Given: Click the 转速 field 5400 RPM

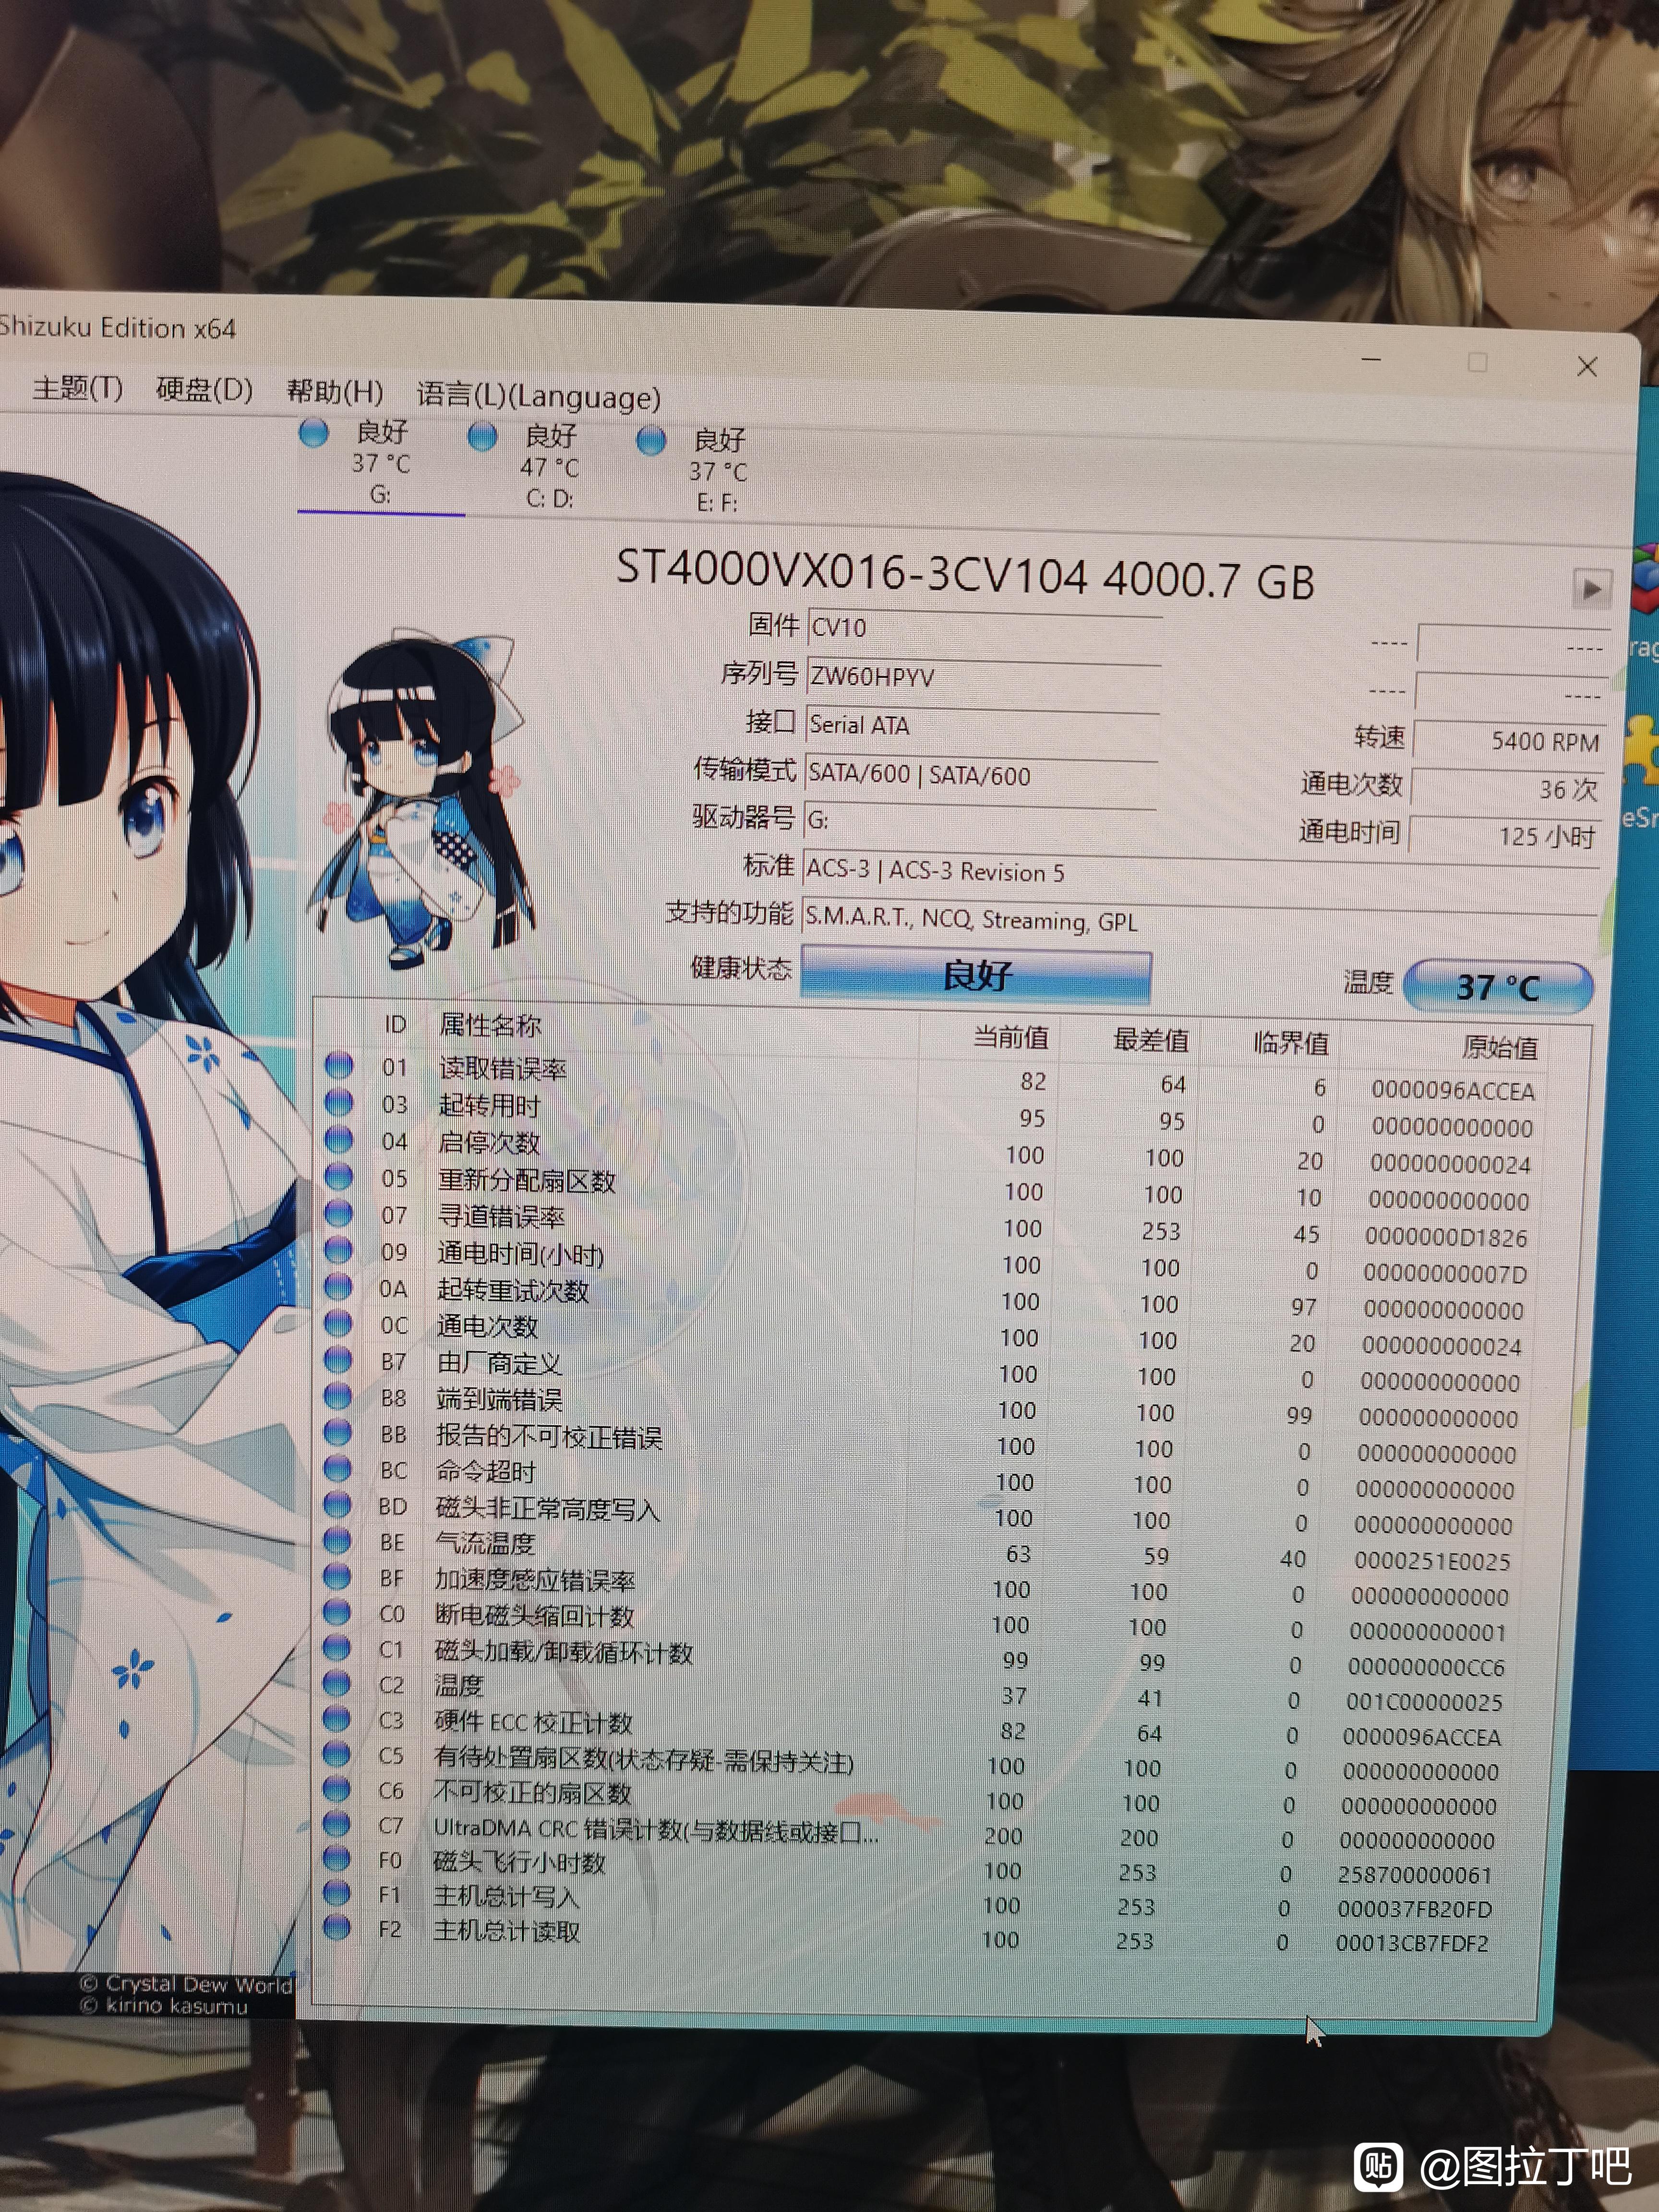Looking at the screenshot, I should 1510,741.
